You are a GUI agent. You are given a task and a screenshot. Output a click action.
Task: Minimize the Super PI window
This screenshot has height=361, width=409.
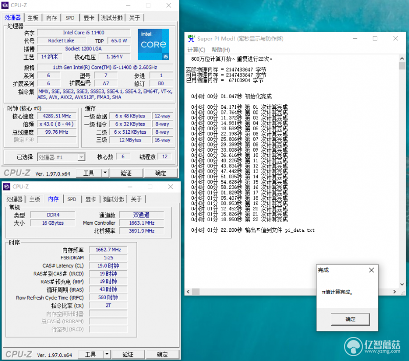pyautogui.click(x=355, y=38)
